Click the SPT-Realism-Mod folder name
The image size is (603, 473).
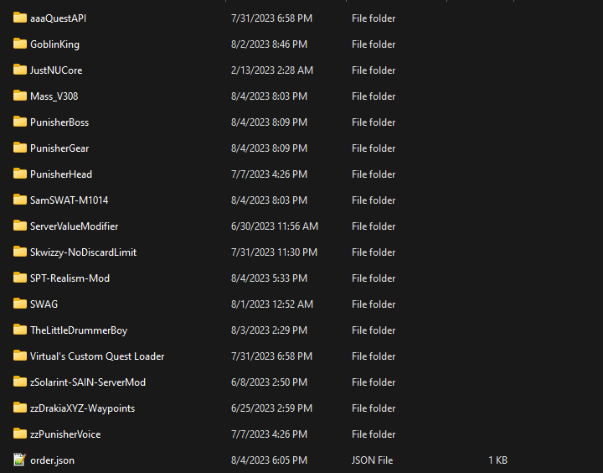(70, 278)
